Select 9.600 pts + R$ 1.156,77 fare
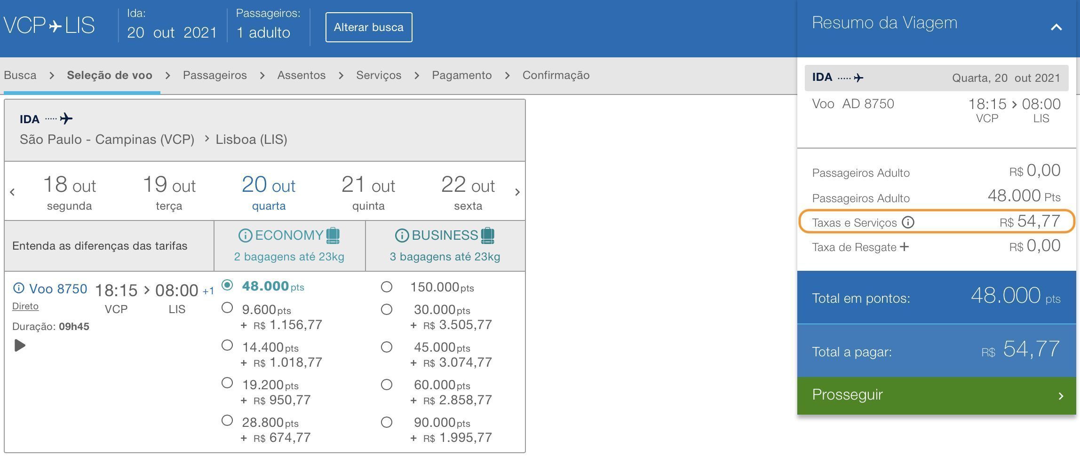This screenshot has width=1080, height=456. pyautogui.click(x=227, y=308)
